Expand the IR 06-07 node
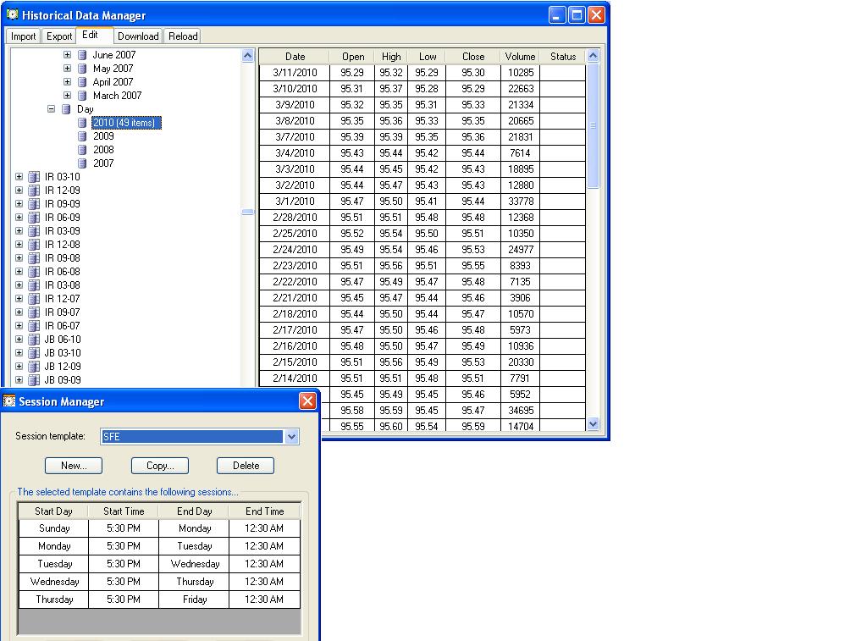This screenshot has width=867, height=641. click(19, 326)
